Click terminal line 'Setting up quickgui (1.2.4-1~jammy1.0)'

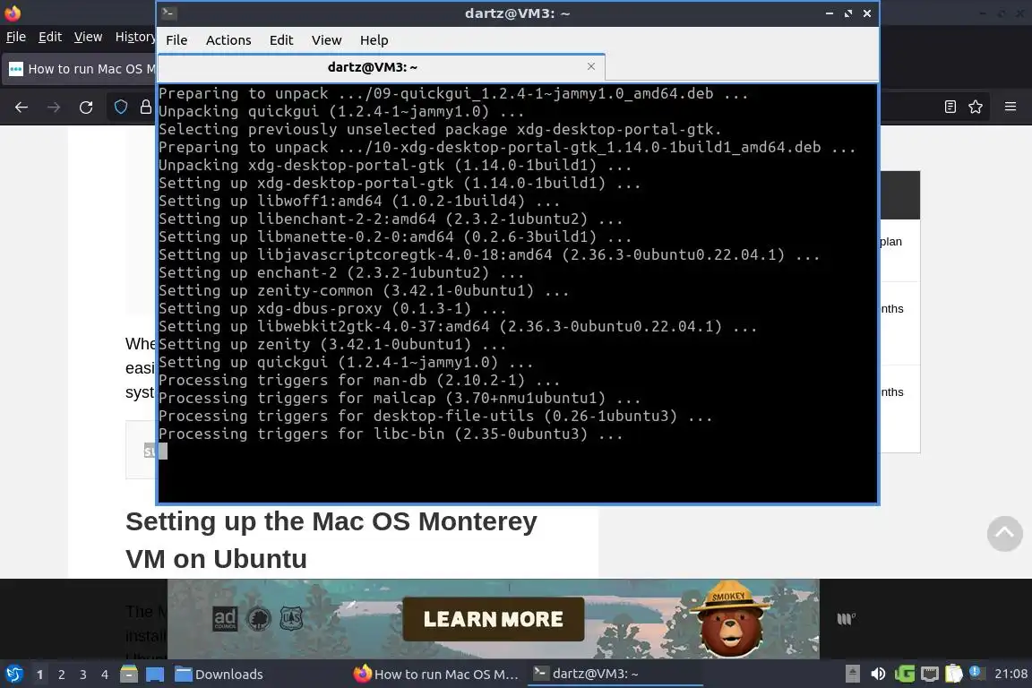tap(346, 362)
